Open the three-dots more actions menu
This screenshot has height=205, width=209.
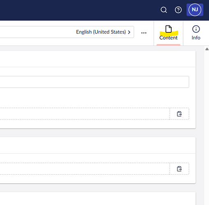(x=144, y=33)
